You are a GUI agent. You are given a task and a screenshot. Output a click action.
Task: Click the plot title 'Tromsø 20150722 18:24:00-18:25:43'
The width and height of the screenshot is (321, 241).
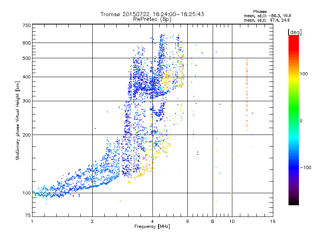pos(152,14)
